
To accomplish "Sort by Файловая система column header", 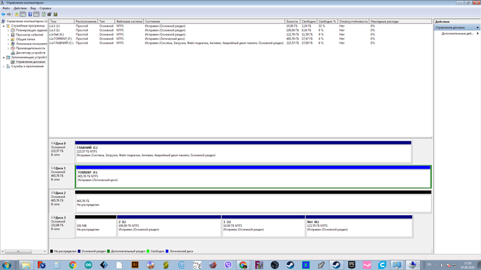I will (x=129, y=21).
